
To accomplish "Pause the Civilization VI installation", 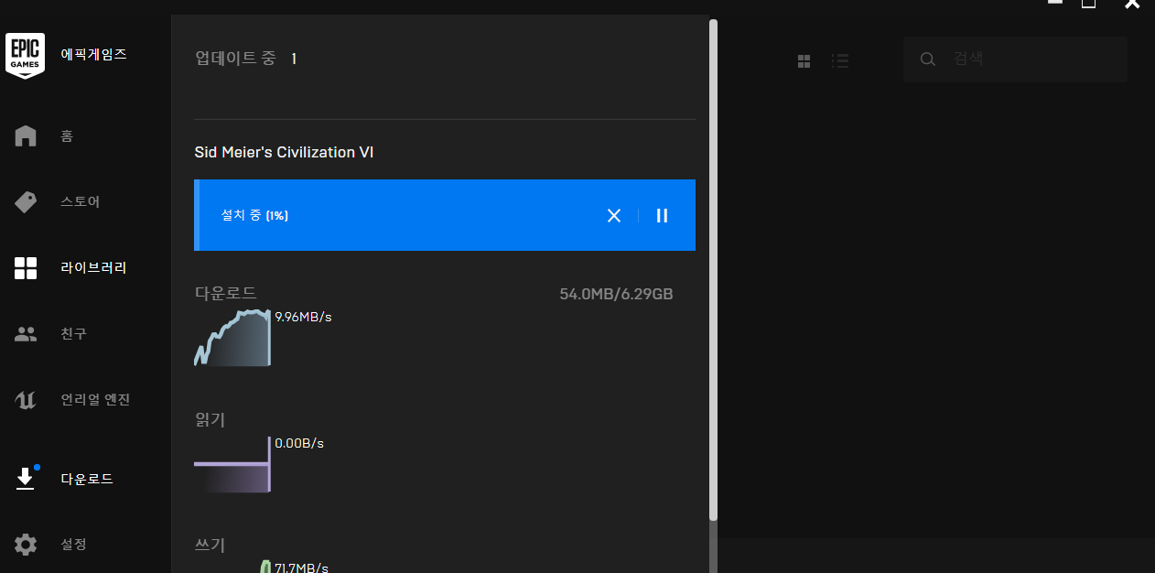I will (662, 215).
